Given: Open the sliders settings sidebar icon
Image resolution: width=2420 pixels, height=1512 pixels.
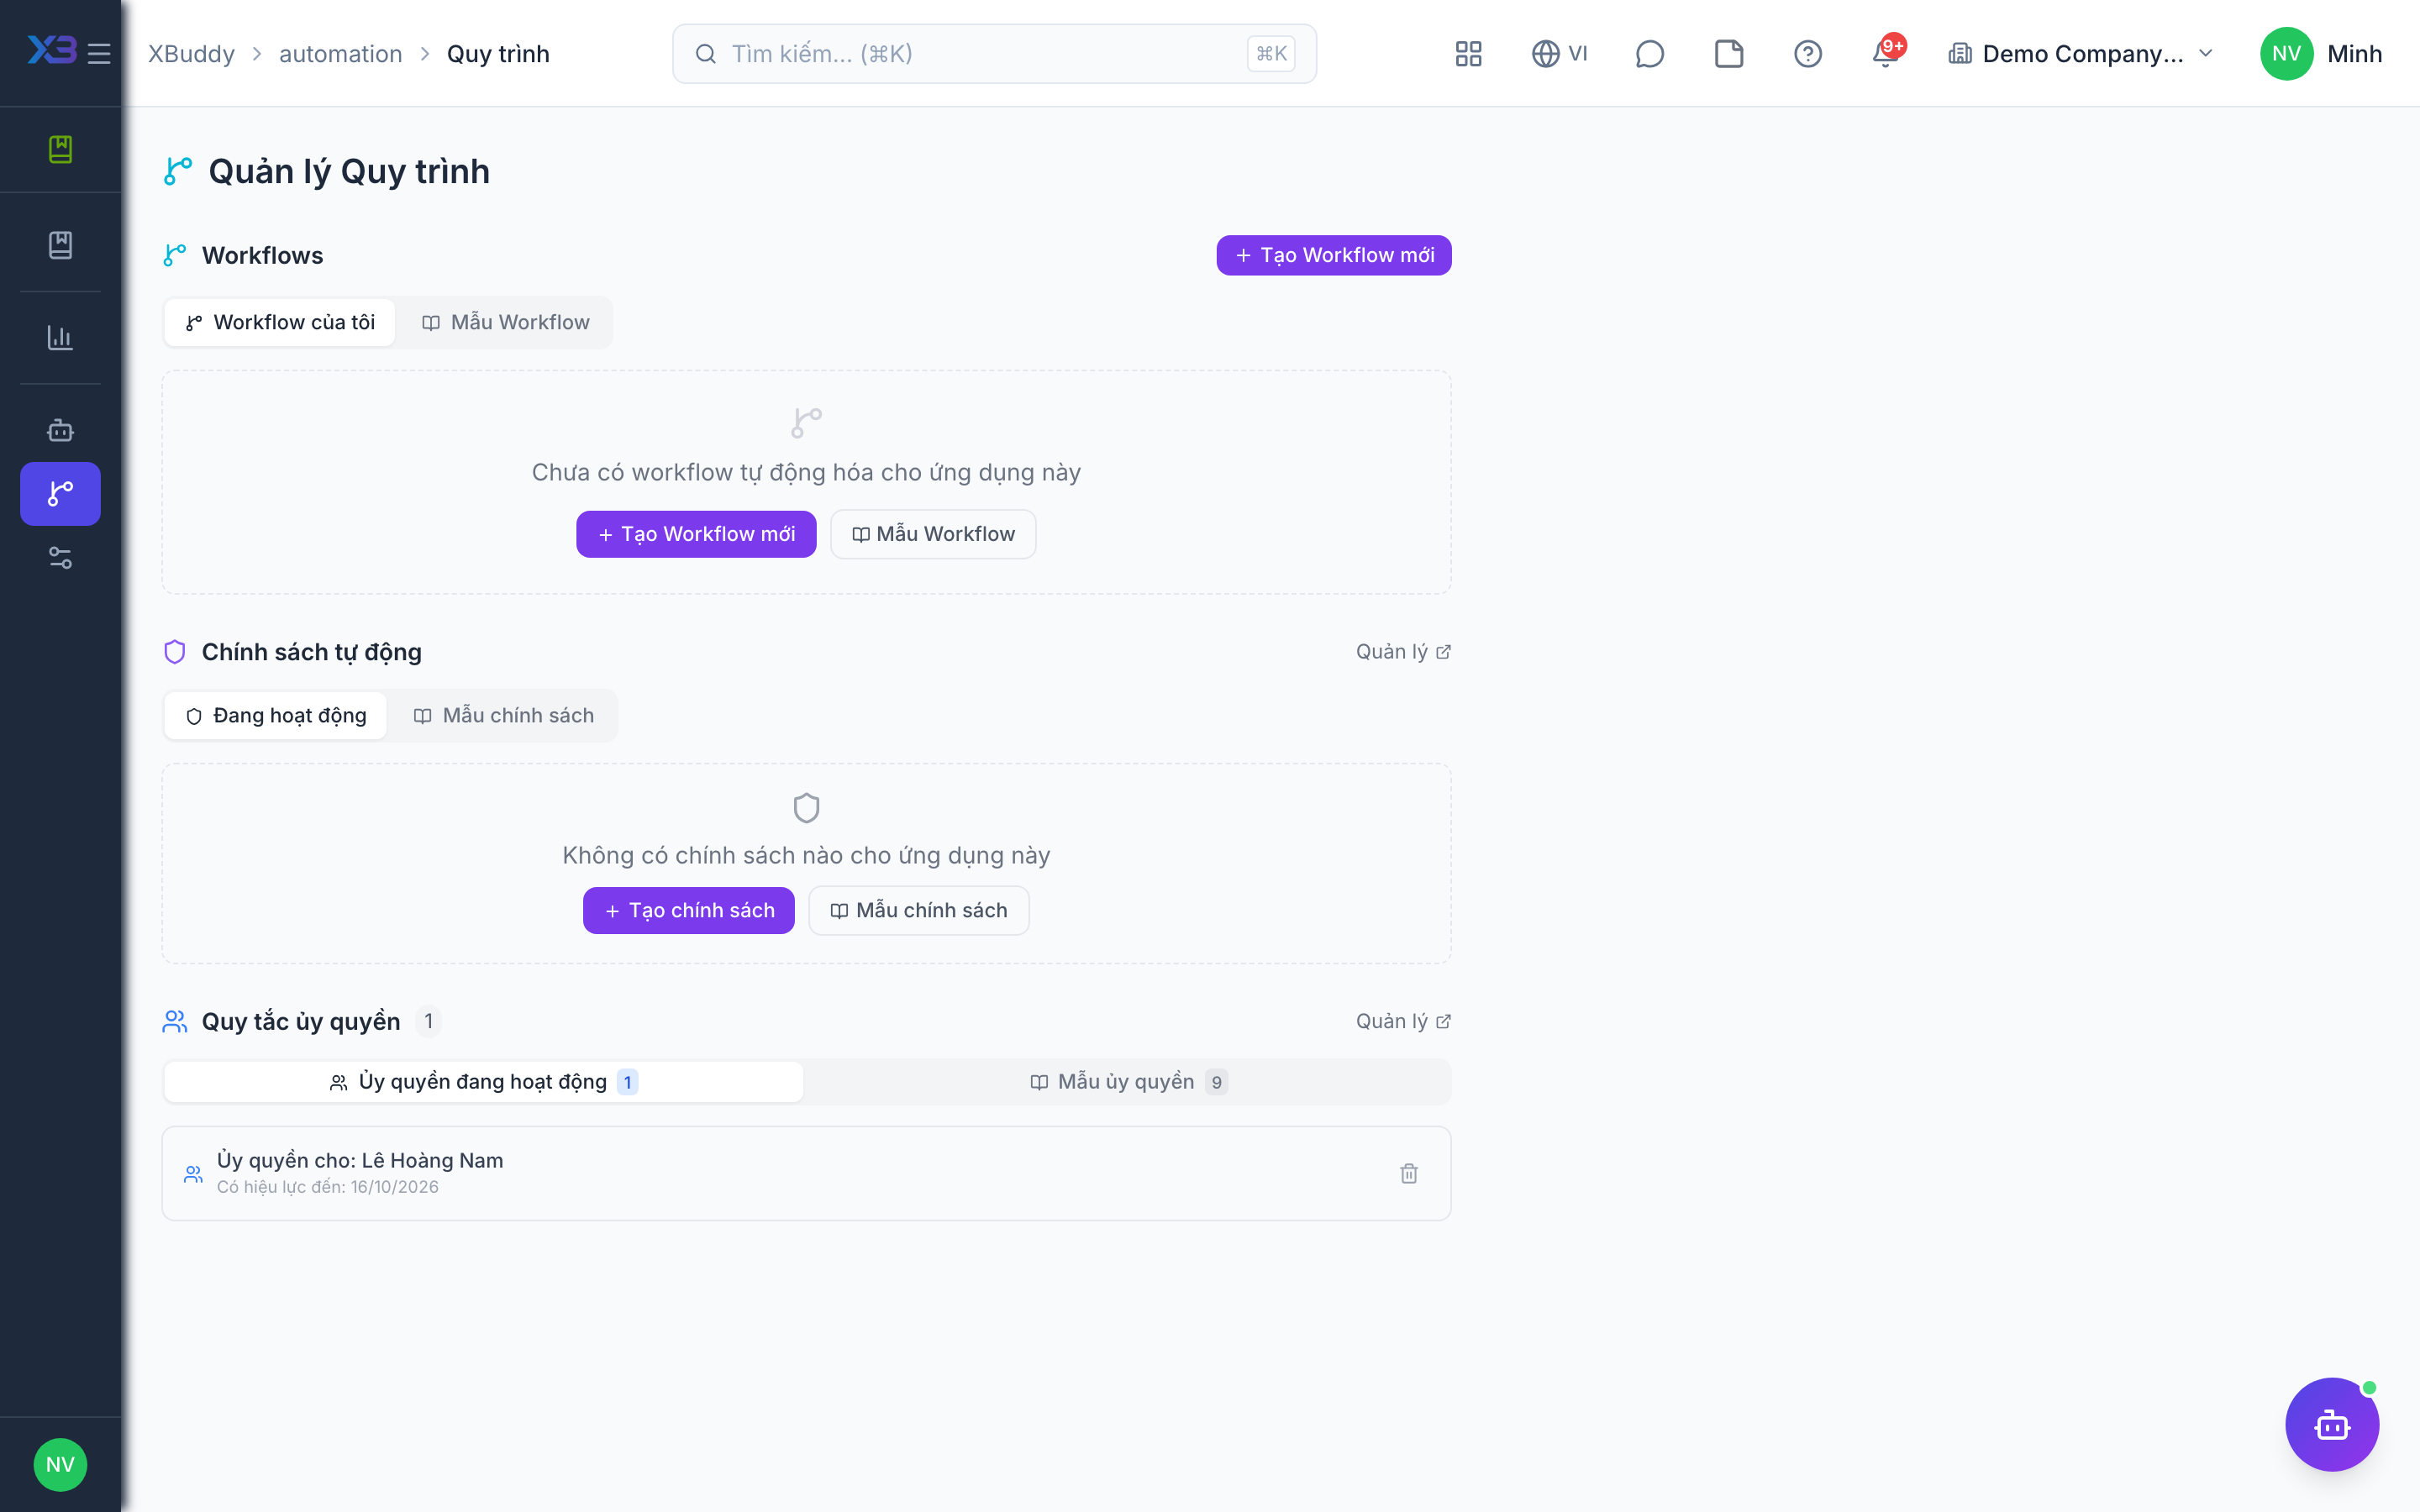Looking at the screenshot, I should point(60,558).
